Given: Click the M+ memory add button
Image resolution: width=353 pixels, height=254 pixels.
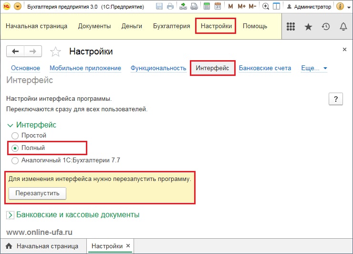Looking at the screenshot, I should 241,6.
